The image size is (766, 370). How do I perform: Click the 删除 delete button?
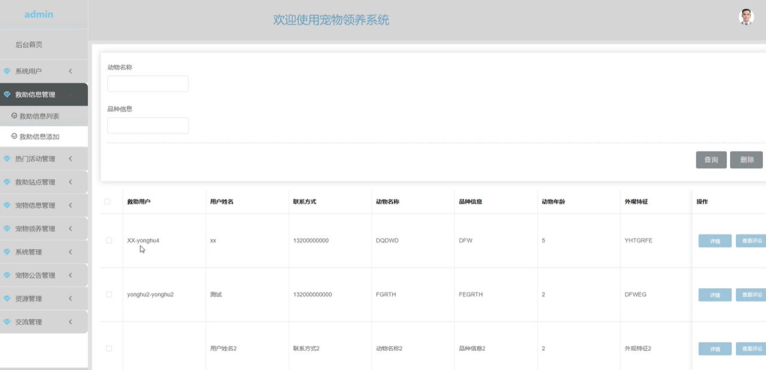pos(747,160)
